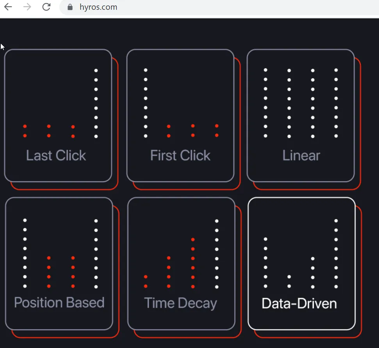Viewport: 379px width, 348px height.
Task: Focus the address bar showing hyros.com
Action: 156,7
